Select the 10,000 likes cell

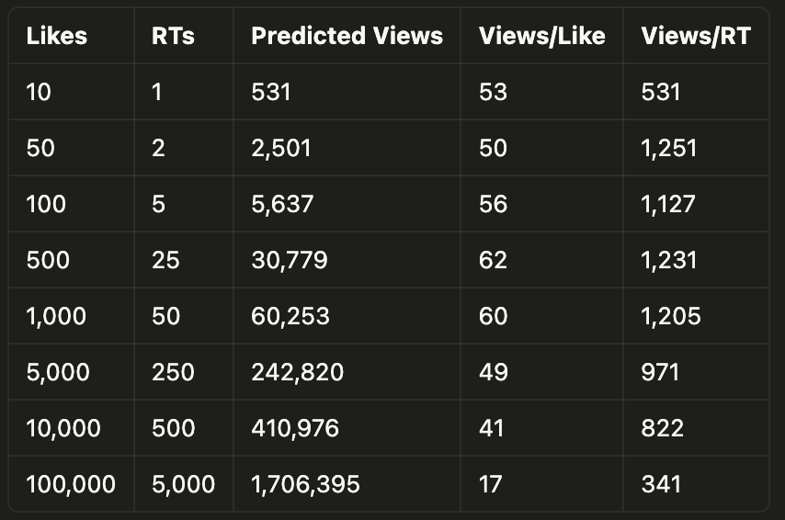tap(63, 428)
